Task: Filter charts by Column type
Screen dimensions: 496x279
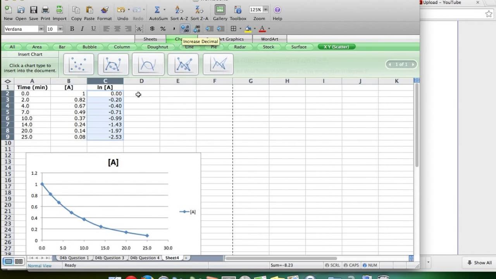Action: (x=122, y=47)
